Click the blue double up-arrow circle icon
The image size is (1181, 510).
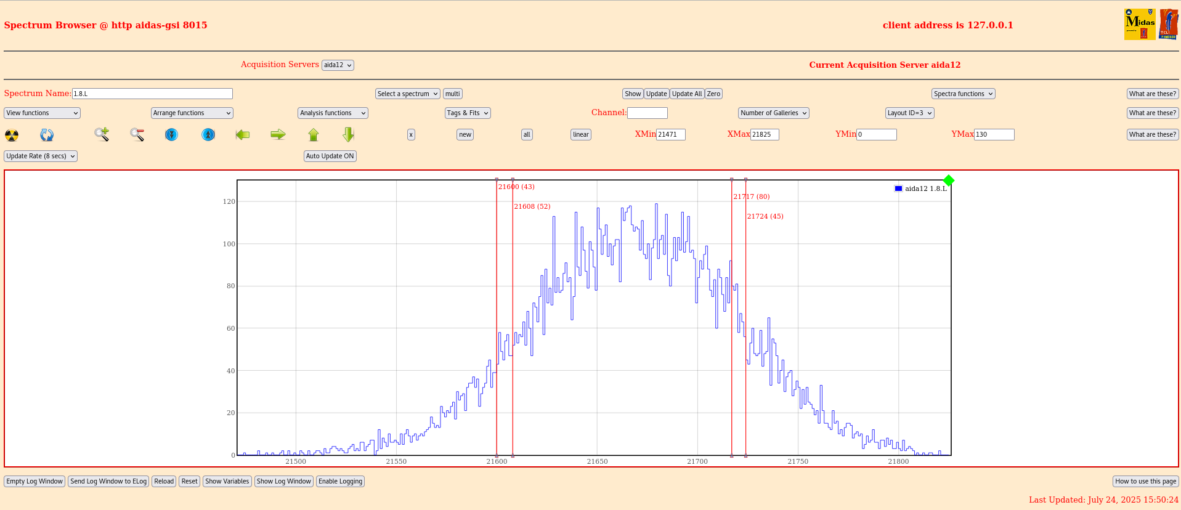pos(208,134)
